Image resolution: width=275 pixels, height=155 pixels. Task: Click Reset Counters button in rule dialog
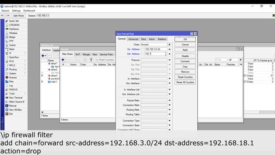click(185, 77)
